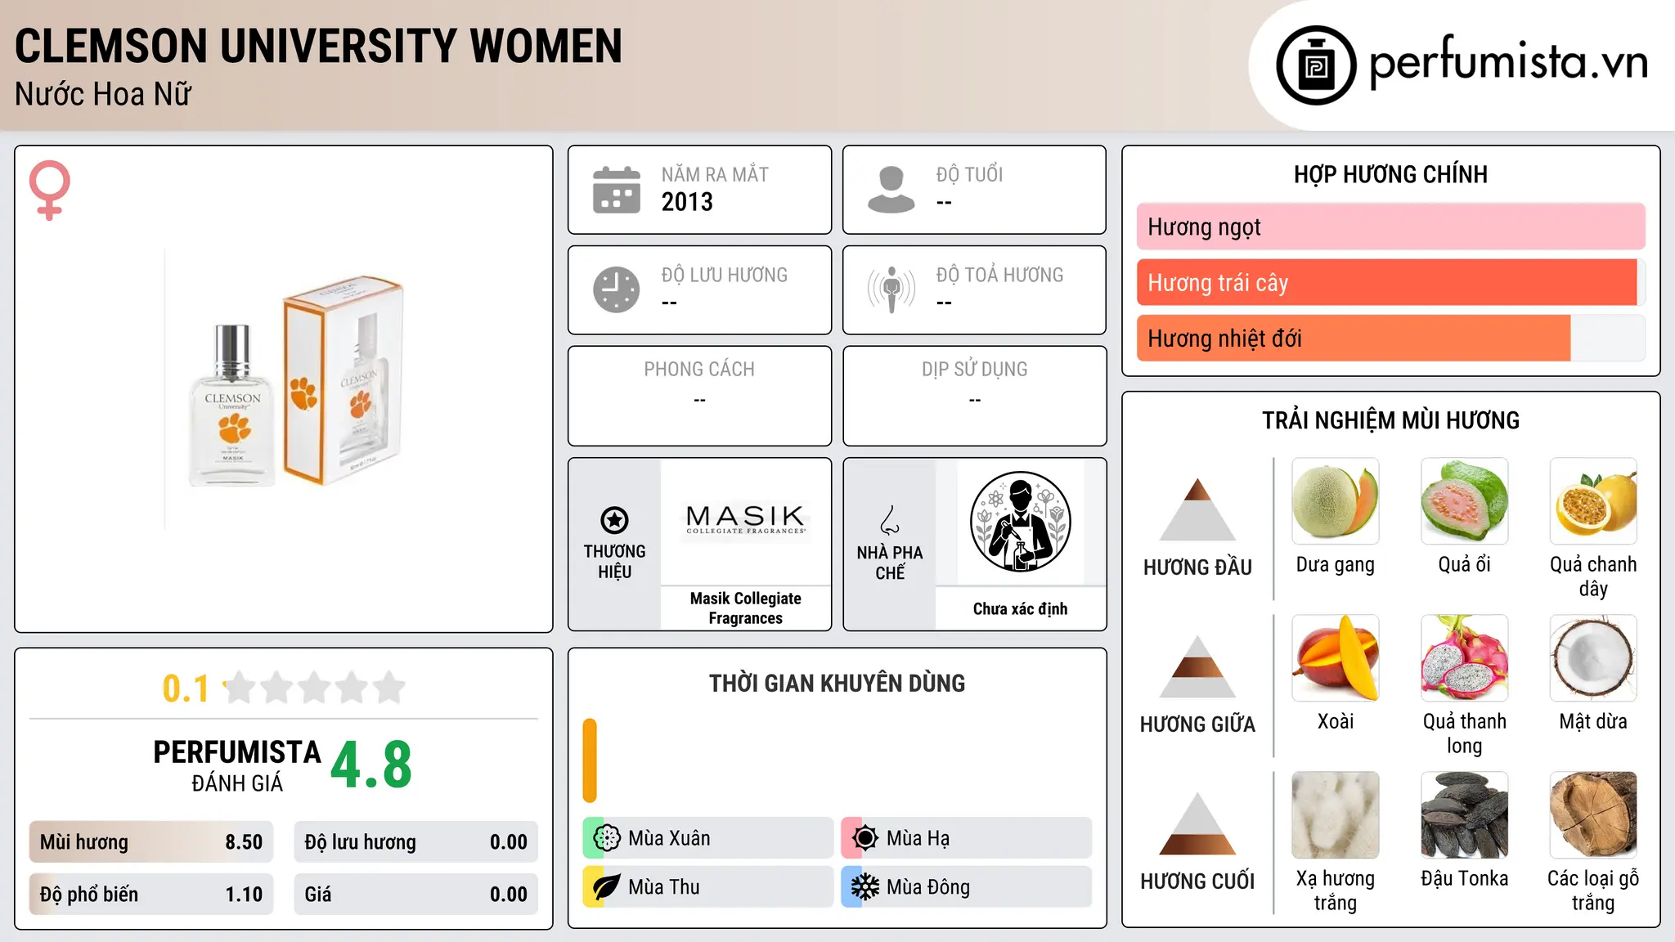Click the star badge Thương hiệu icon
Image resolution: width=1675 pixels, height=942 pixels.
614,519
